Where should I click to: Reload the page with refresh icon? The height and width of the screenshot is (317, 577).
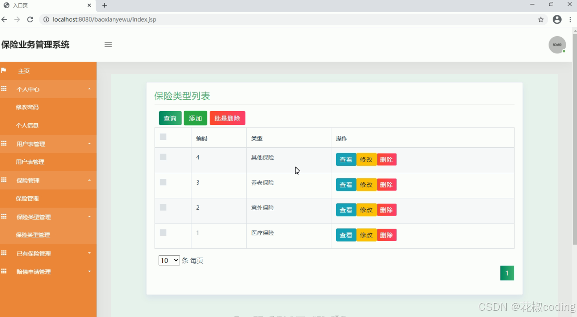30,19
